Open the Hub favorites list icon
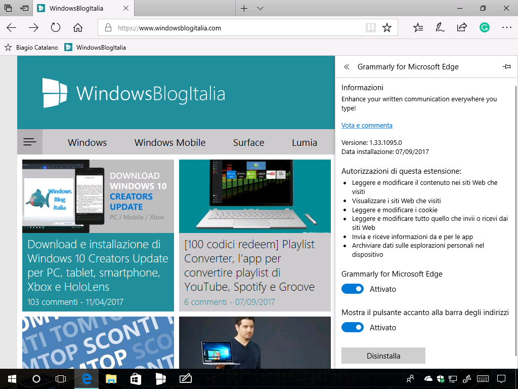518x389 pixels. (x=418, y=28)
